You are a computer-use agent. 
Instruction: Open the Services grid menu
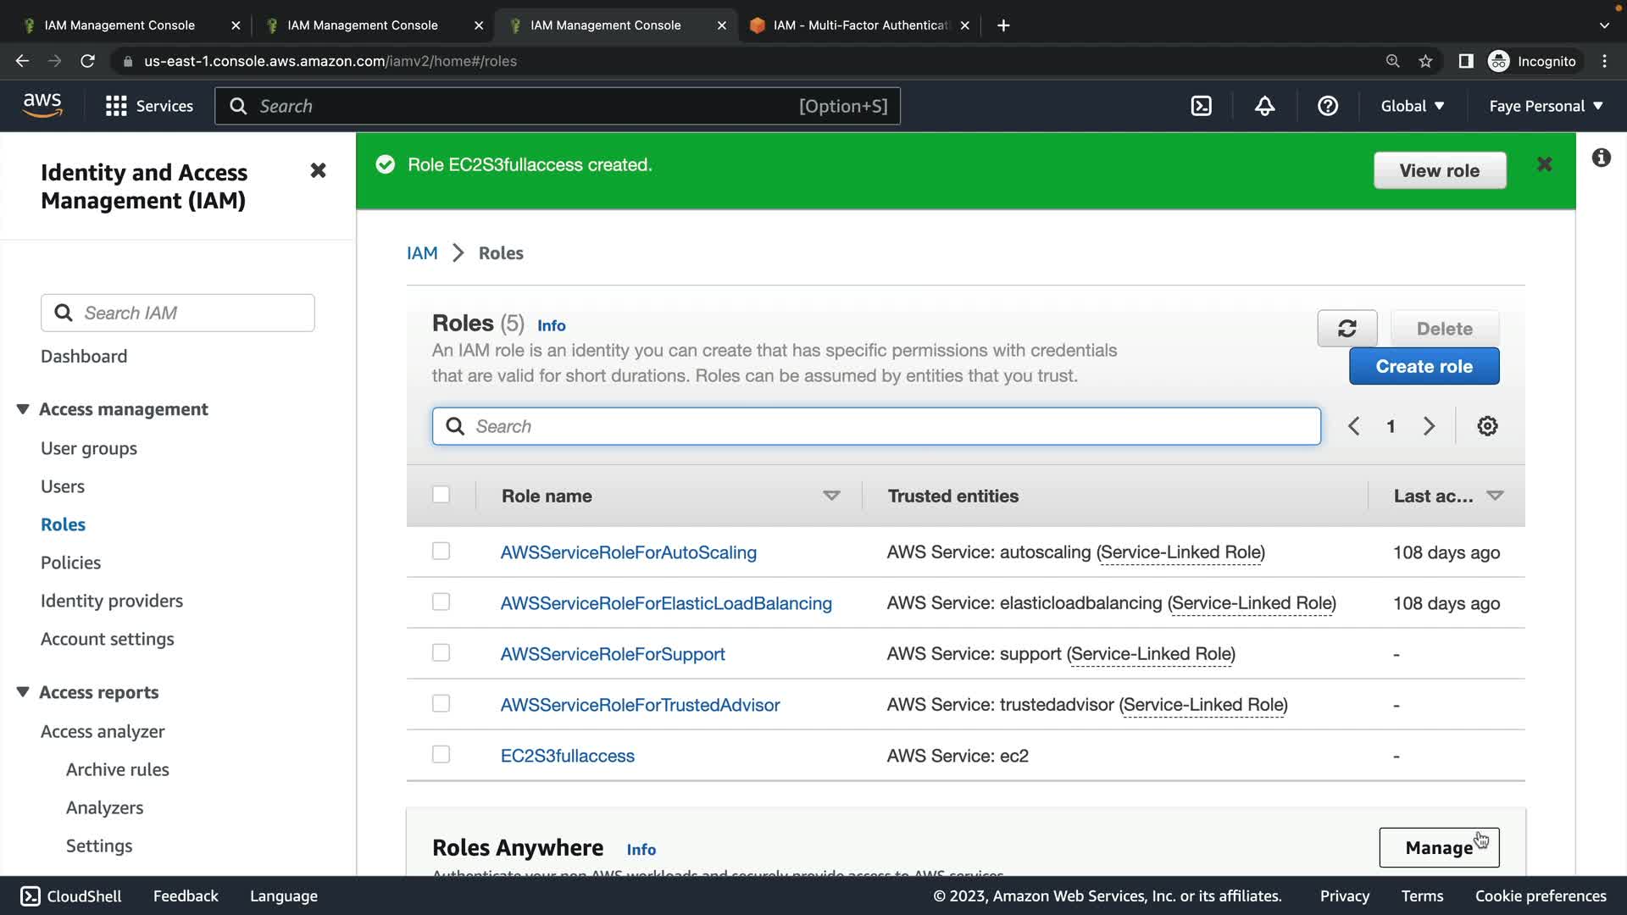(116, 106)
